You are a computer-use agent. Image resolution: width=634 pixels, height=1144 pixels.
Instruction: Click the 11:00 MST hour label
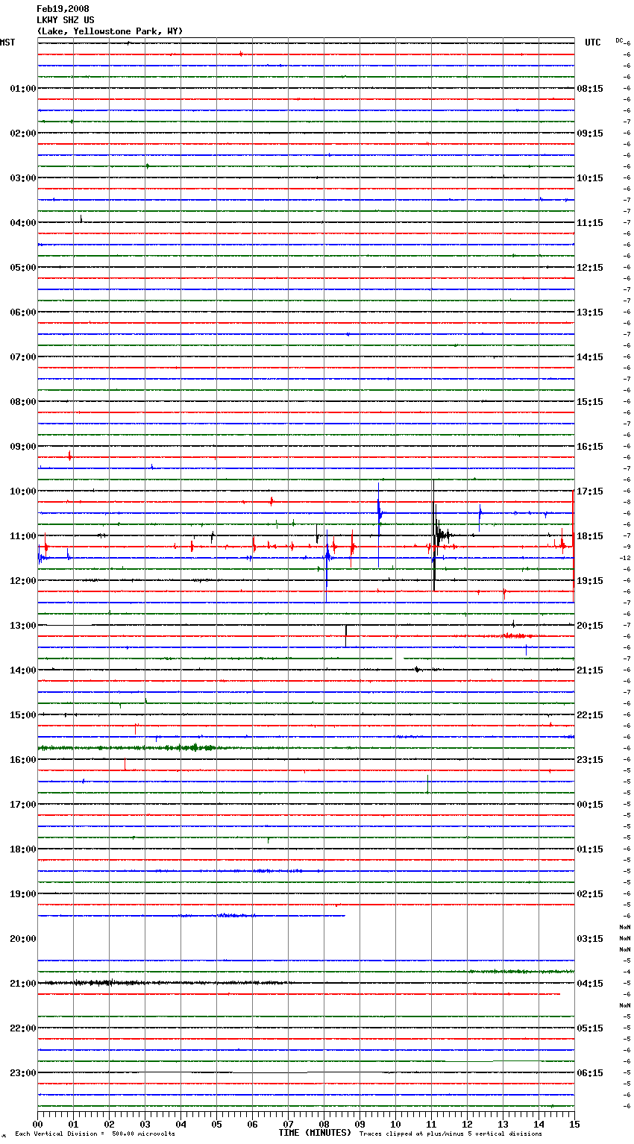[x=23, y=536]
